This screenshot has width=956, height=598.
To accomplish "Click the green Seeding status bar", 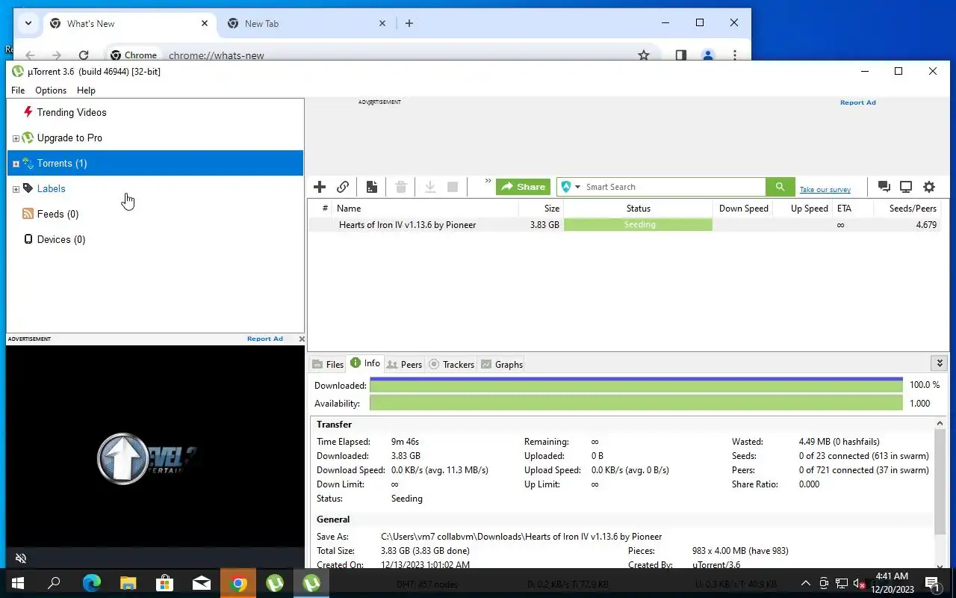I will 639,225.
